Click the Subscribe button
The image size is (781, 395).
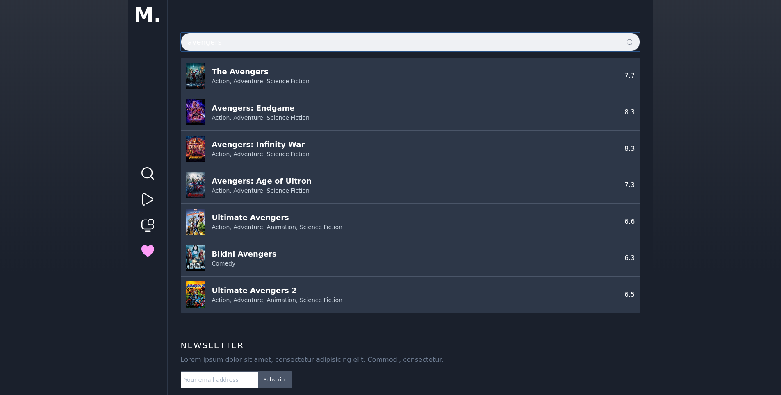click(x=276, y=380)
